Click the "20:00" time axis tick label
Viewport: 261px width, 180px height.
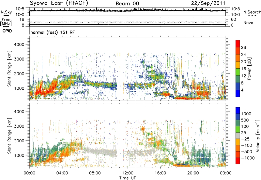(193, 173)
